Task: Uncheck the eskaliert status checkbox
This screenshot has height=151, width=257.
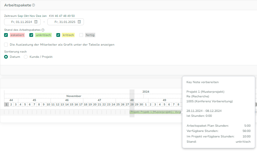Action: pyautogui.click(x=6, y=35)
